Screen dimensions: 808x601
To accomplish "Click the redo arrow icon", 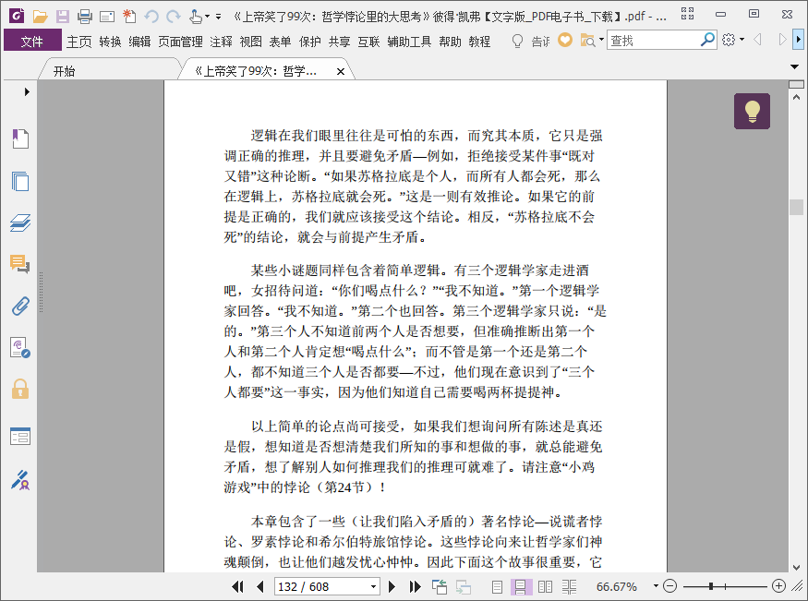I will 174,17.
